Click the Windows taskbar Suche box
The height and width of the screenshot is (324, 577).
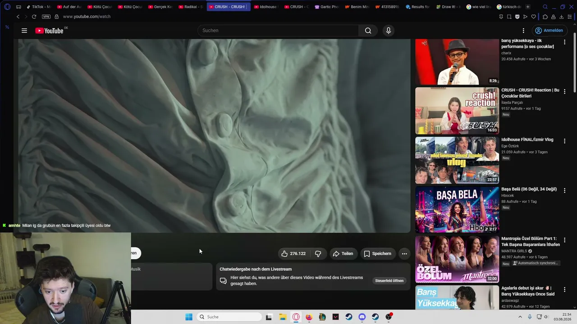[229, 317]
